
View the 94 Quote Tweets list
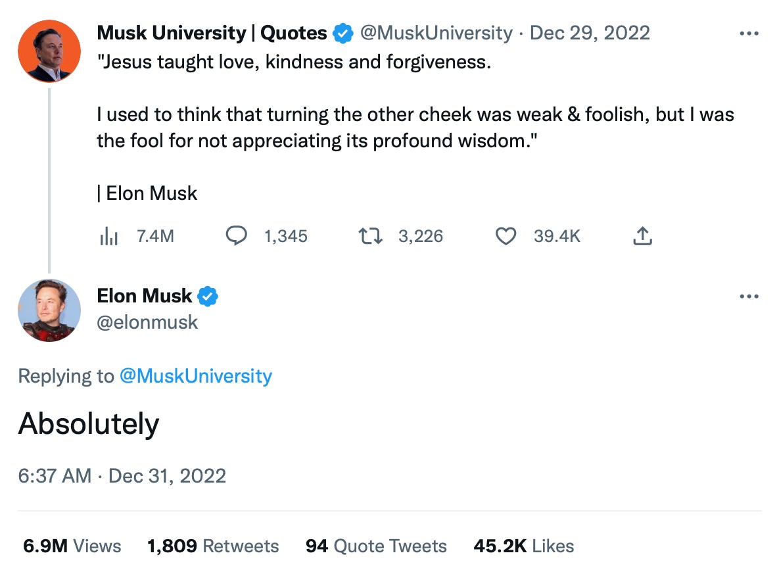pos(376,546)
